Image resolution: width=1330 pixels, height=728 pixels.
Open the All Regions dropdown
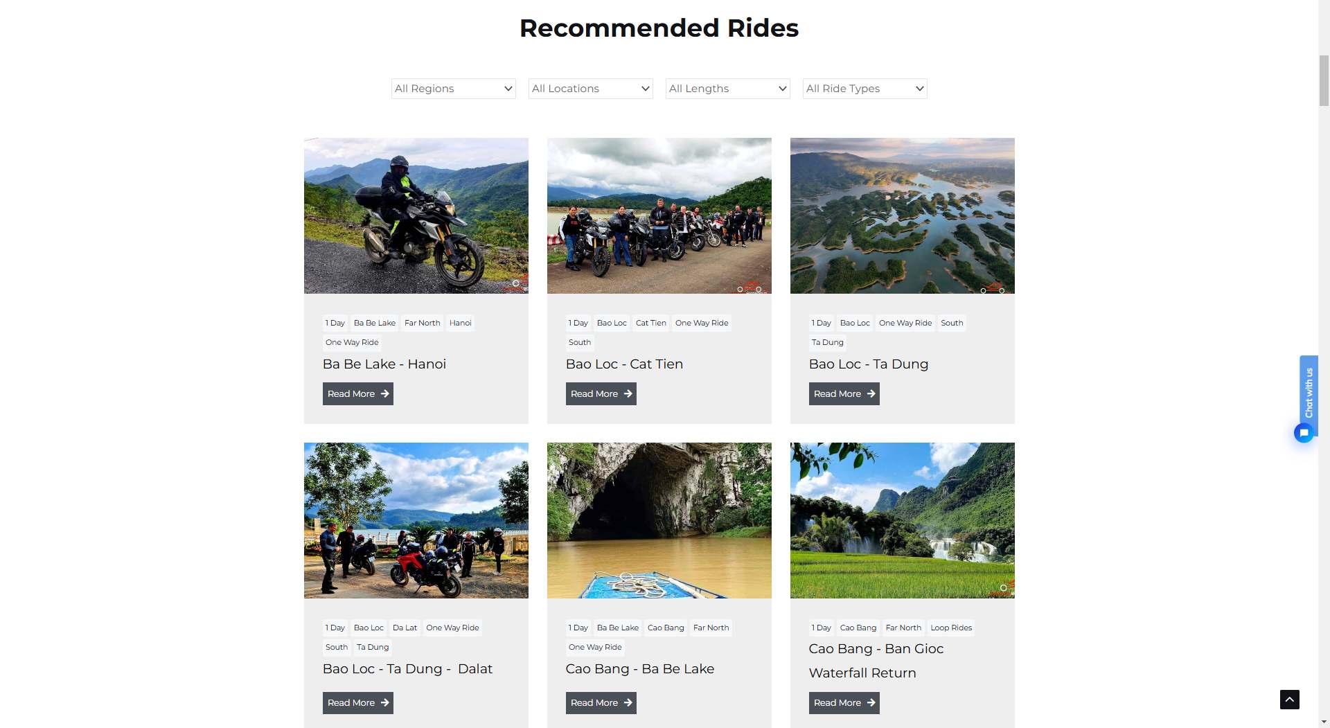(x=453, y=89)
